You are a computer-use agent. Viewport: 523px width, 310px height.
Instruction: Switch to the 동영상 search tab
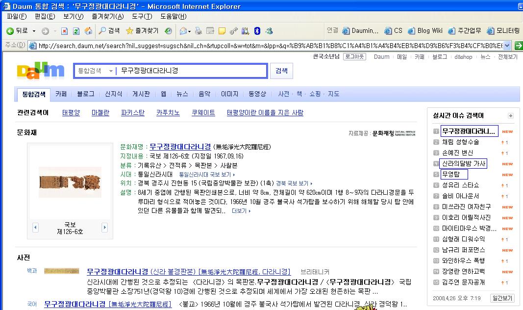tap(257, 94)
